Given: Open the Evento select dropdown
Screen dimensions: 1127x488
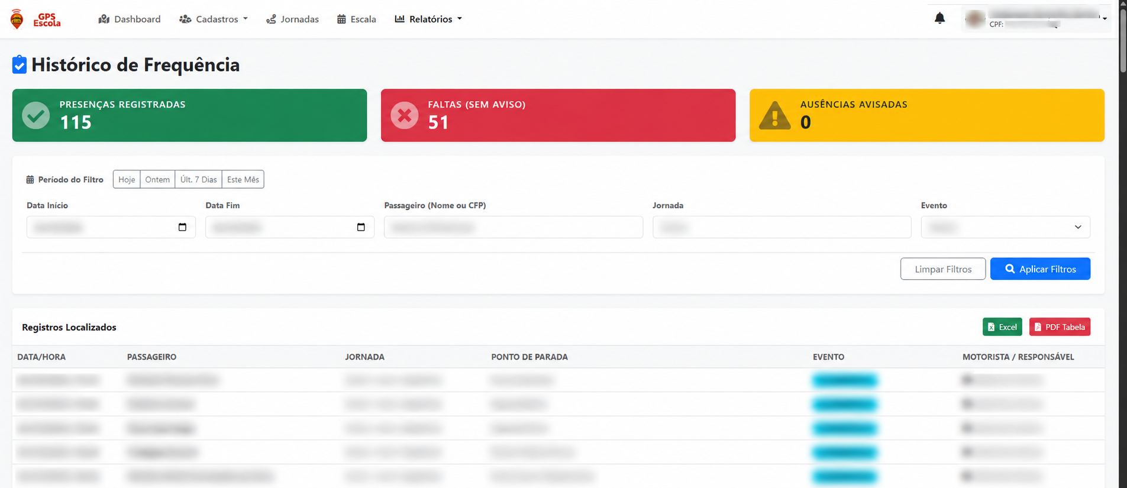Looking at the screenshot, I should tap(1005, 227).
